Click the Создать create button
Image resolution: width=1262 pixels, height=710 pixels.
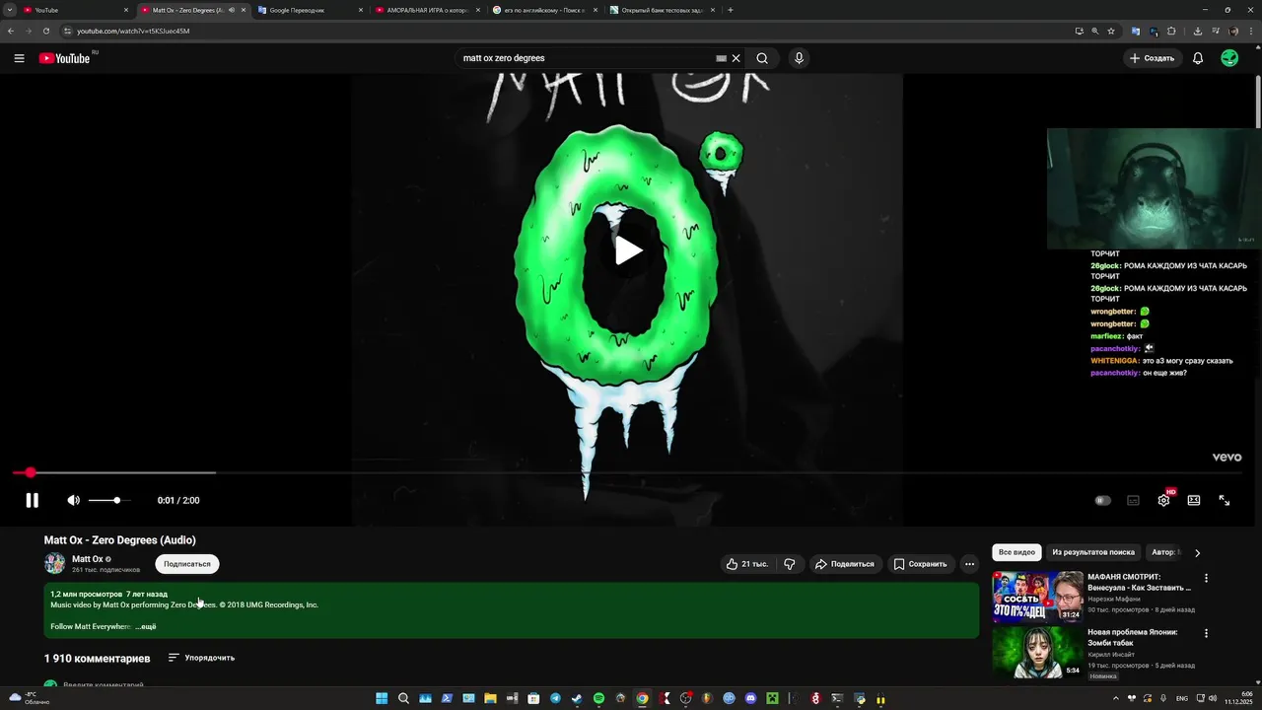pyautogui.click(x=1153, y=58)
